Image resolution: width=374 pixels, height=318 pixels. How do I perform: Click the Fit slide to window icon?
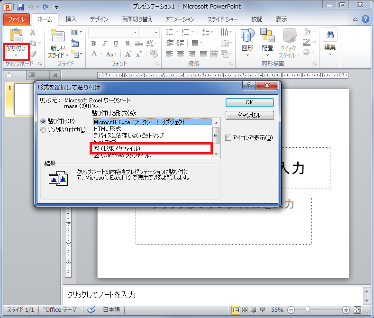click(x=357, y=309)
